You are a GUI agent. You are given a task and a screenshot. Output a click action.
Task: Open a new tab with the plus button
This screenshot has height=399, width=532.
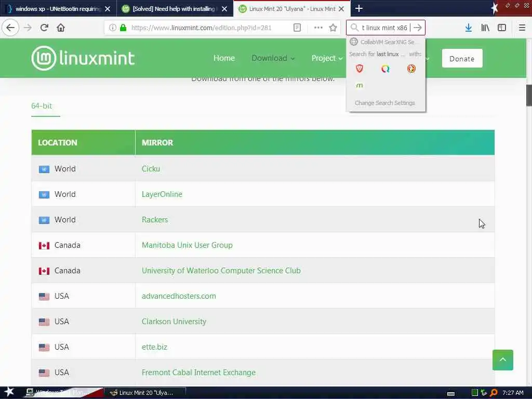(358, 8)
